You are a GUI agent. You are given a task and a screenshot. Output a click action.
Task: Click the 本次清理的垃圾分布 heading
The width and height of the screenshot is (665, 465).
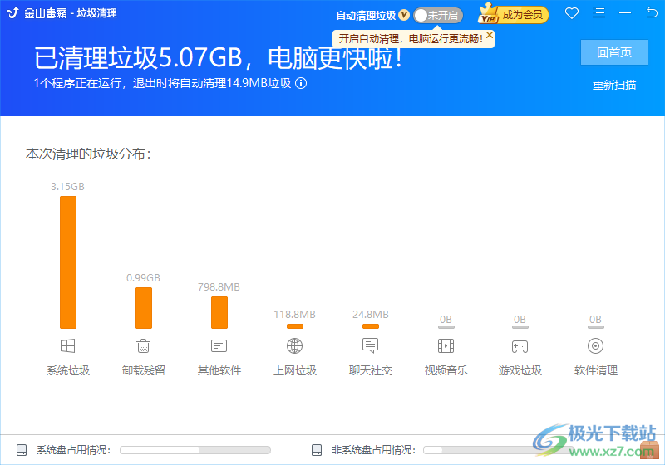[x=88, y=154]
